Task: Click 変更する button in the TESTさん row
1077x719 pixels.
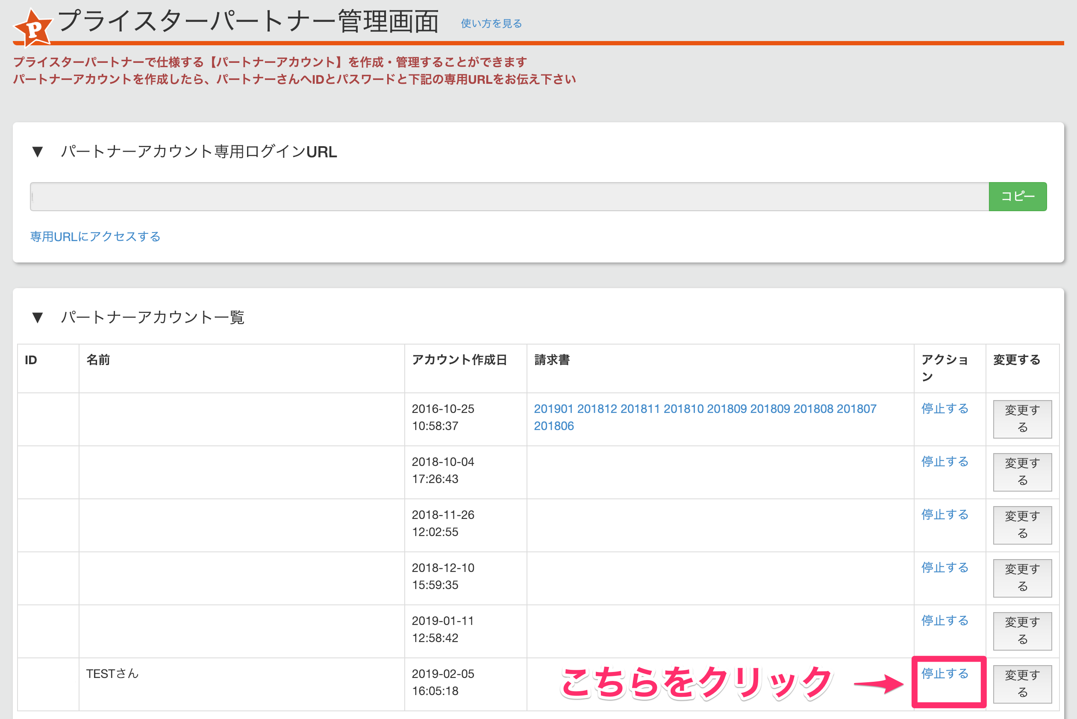Action: pos(1022,684)
